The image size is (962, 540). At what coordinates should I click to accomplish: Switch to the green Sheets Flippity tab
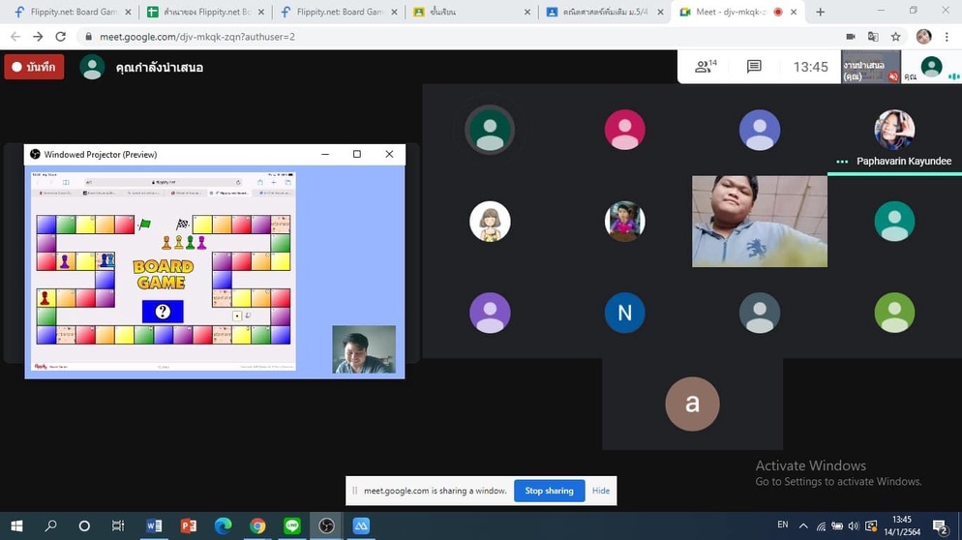[x=201, y=12]
